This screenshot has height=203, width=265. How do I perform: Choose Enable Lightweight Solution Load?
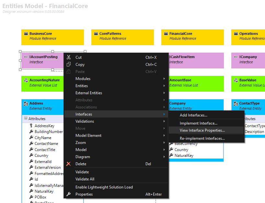tap(116, 187)
